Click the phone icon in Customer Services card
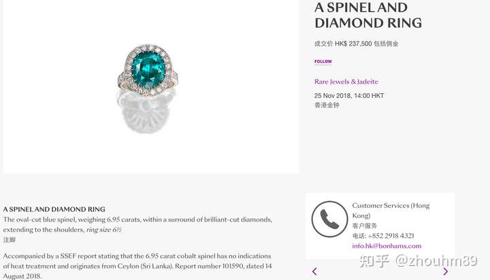 [329, 219]
